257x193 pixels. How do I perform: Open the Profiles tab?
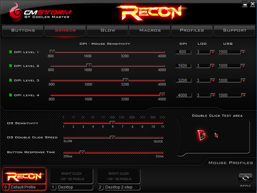tap(192, 30)
